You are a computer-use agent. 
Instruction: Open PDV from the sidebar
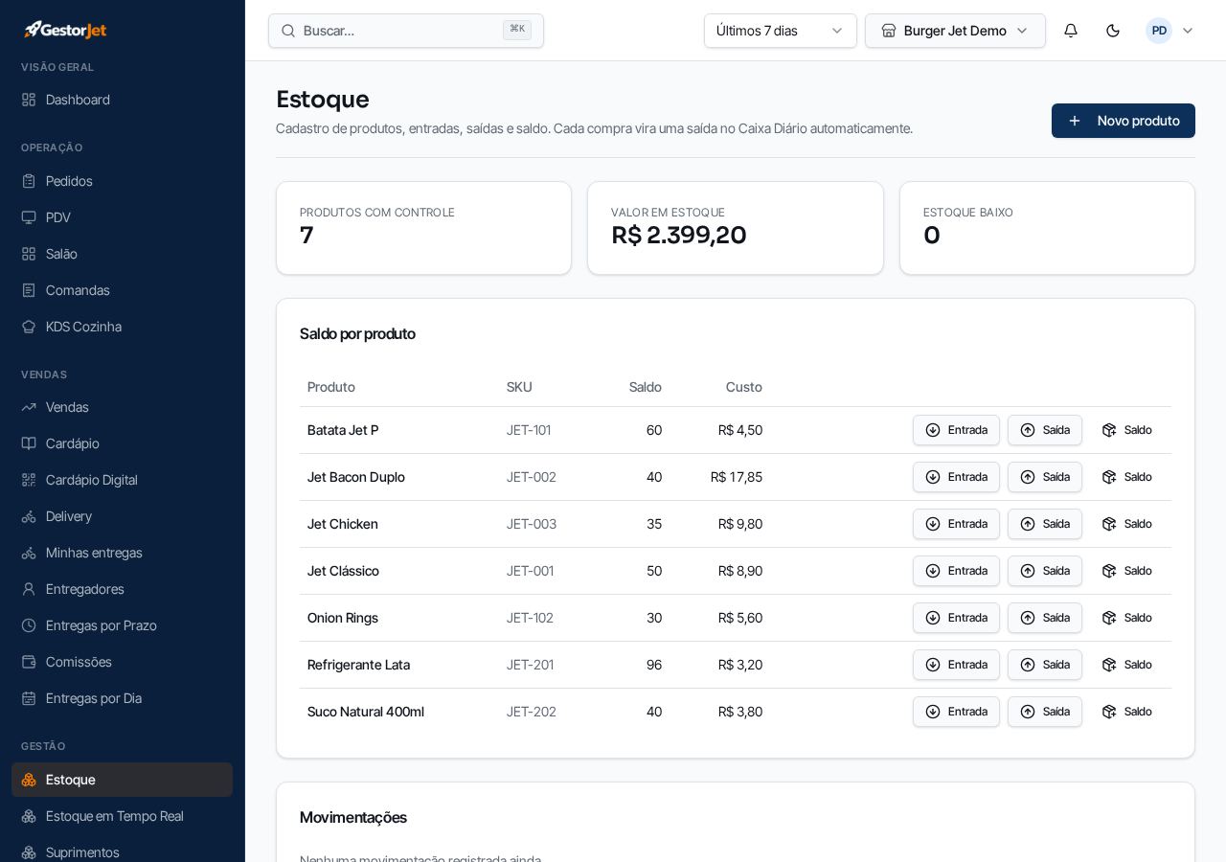[122, 217]
